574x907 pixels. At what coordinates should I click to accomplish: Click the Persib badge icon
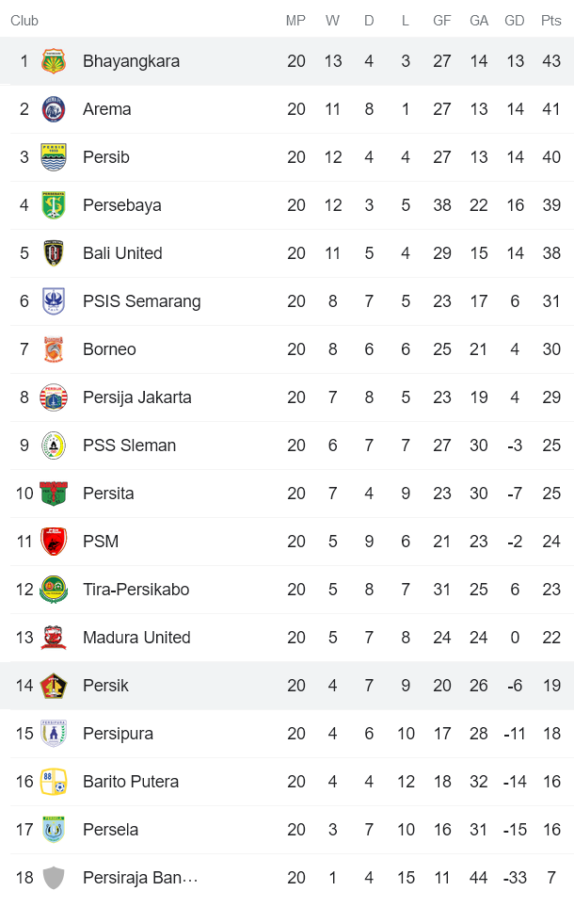54,156
